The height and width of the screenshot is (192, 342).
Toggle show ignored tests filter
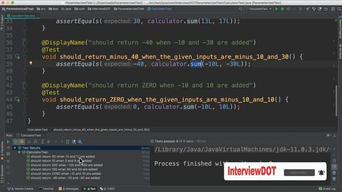pyautogui.click(x=21, y=142)
